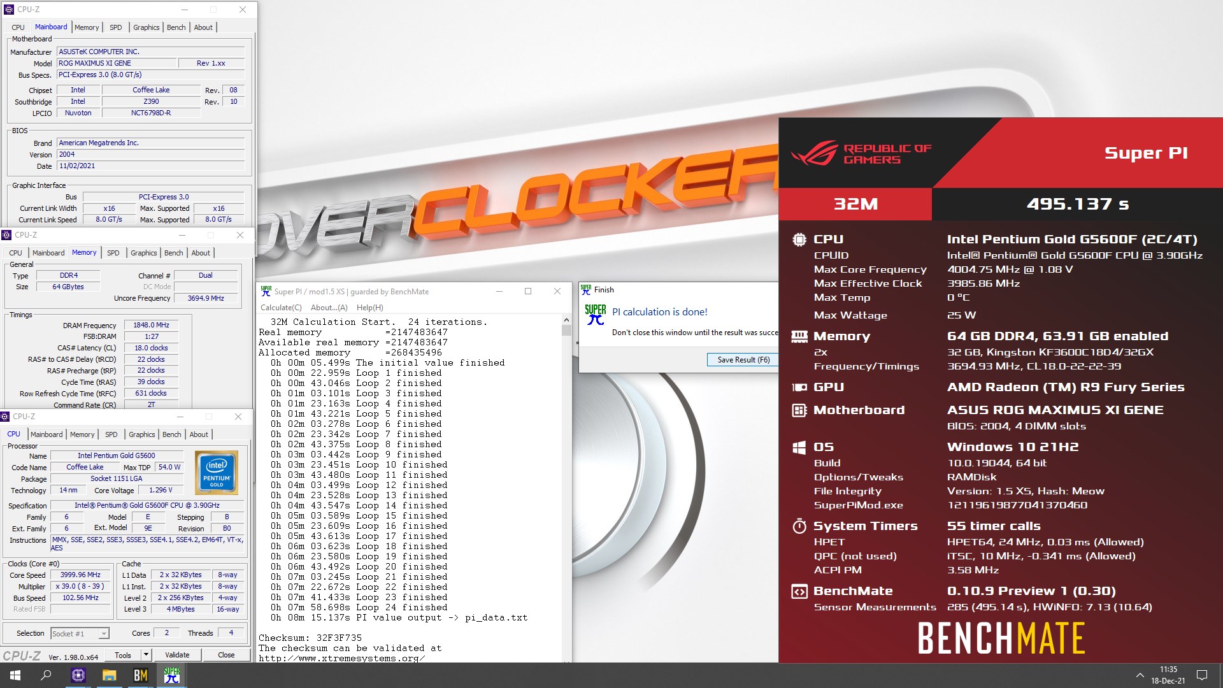Select Graphics tab in bottom CPU-Z window
This screenshot has height=688, width=1223.
(x=141, y=434)
